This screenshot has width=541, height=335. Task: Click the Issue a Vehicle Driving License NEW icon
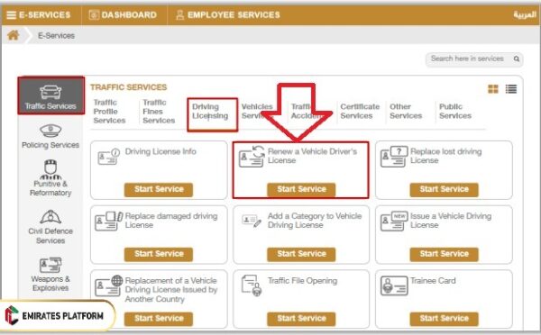click(x=394, y=222)
